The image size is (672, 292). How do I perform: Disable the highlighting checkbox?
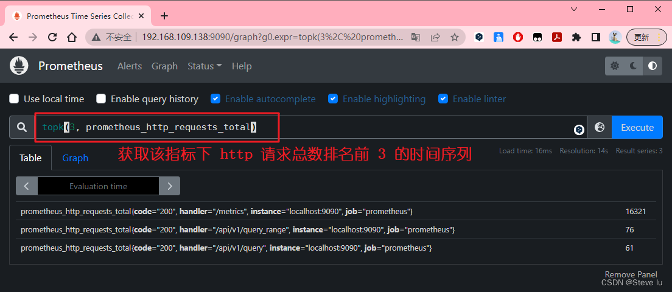point(333,99)
